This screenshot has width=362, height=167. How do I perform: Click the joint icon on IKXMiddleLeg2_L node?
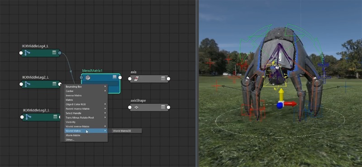pyautogui.click(x=27, y=84)
